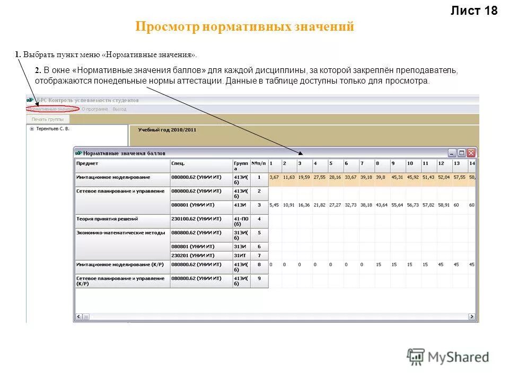Click the 'Предмет' column header

point(122,166)
